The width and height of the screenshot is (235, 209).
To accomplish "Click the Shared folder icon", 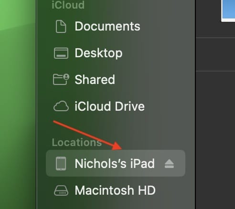I will tap(61, 79).
